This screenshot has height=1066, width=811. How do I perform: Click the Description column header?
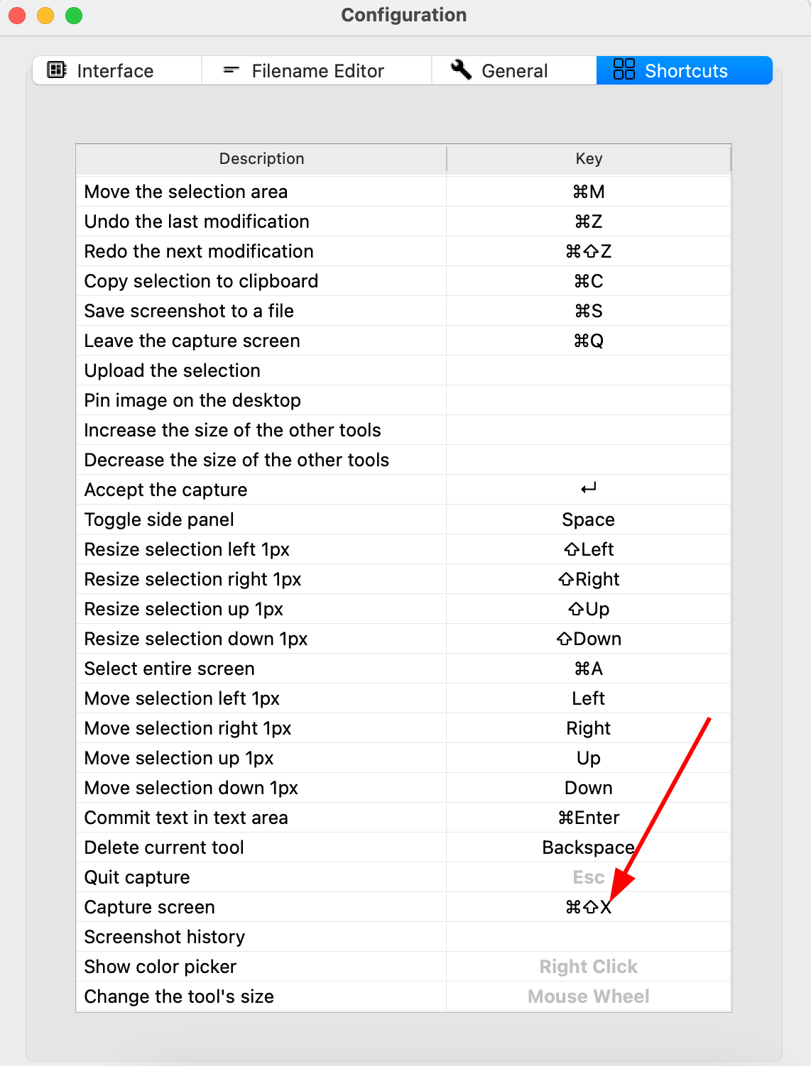point(261,158)
